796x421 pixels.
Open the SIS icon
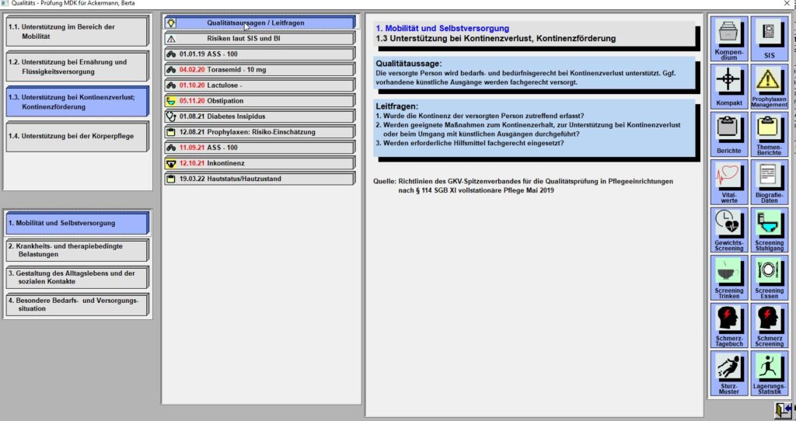tap(769, 39)
